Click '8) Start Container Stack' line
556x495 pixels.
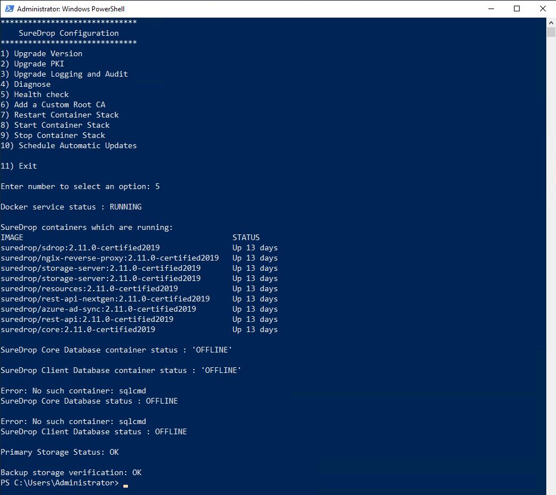[55, 125]
